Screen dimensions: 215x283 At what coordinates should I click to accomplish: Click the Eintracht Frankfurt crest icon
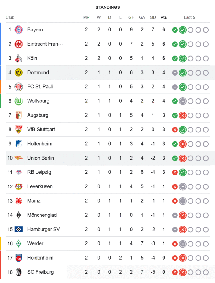tap(19, 44)
